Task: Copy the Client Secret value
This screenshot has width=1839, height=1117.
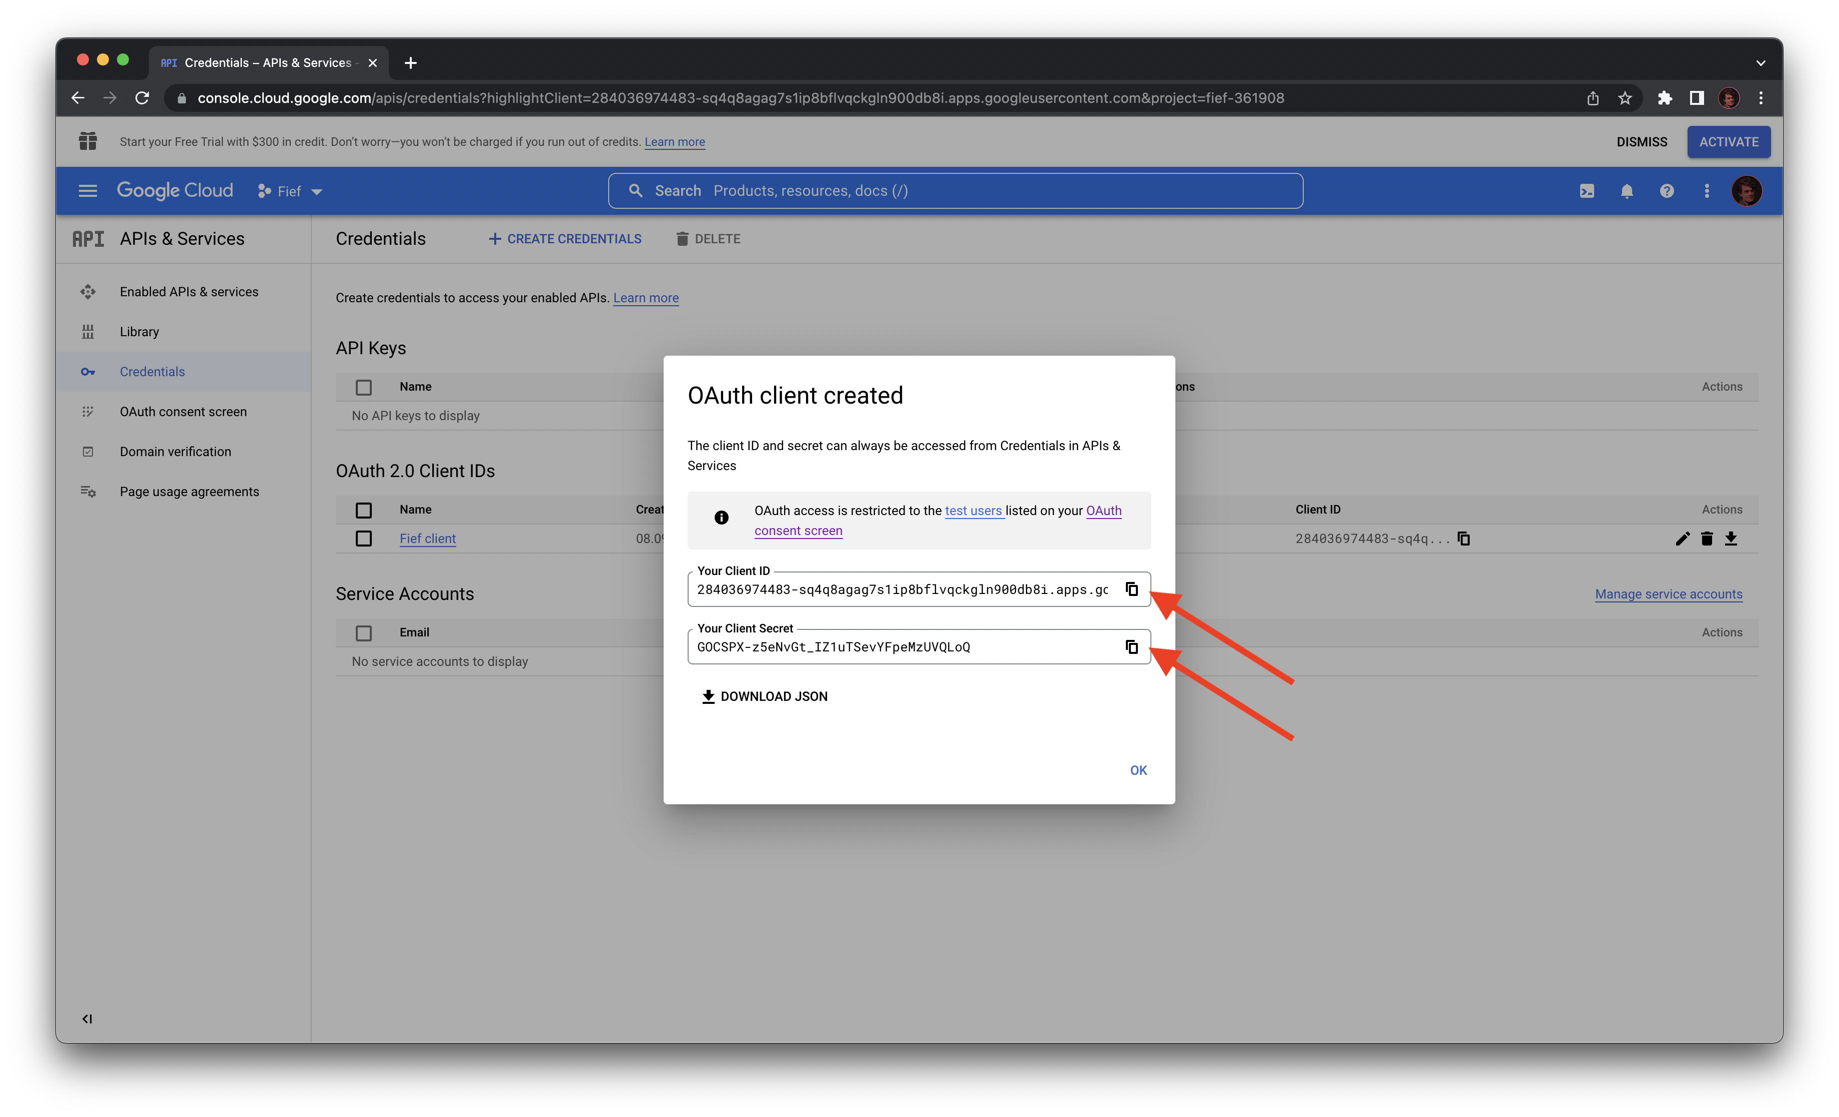Action: tap(1132, 647)
